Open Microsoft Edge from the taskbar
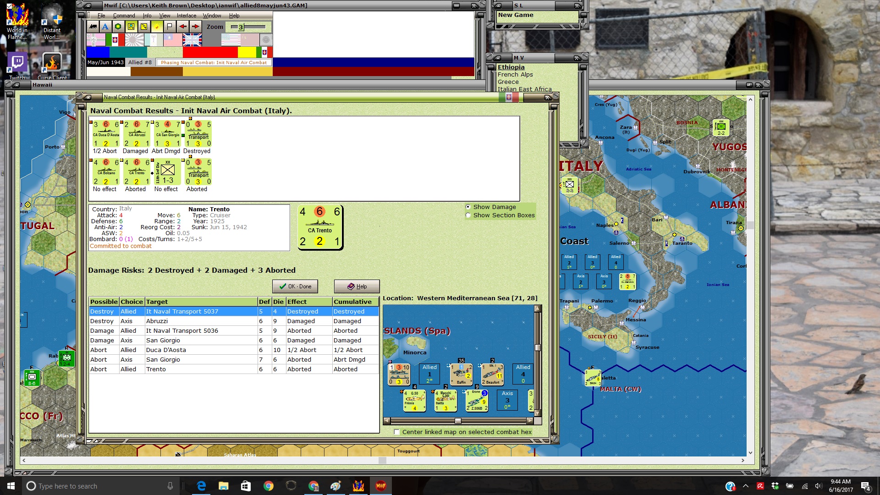Viewport: 880px width, 495px height. click(x=201, y=486)
